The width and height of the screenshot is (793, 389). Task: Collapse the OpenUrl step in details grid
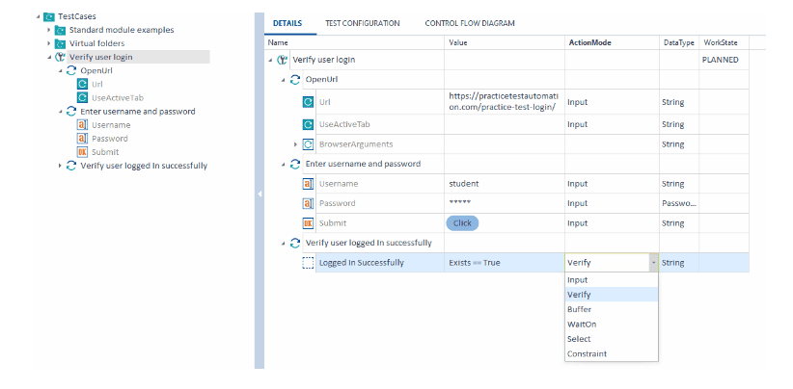coord(284,80)
